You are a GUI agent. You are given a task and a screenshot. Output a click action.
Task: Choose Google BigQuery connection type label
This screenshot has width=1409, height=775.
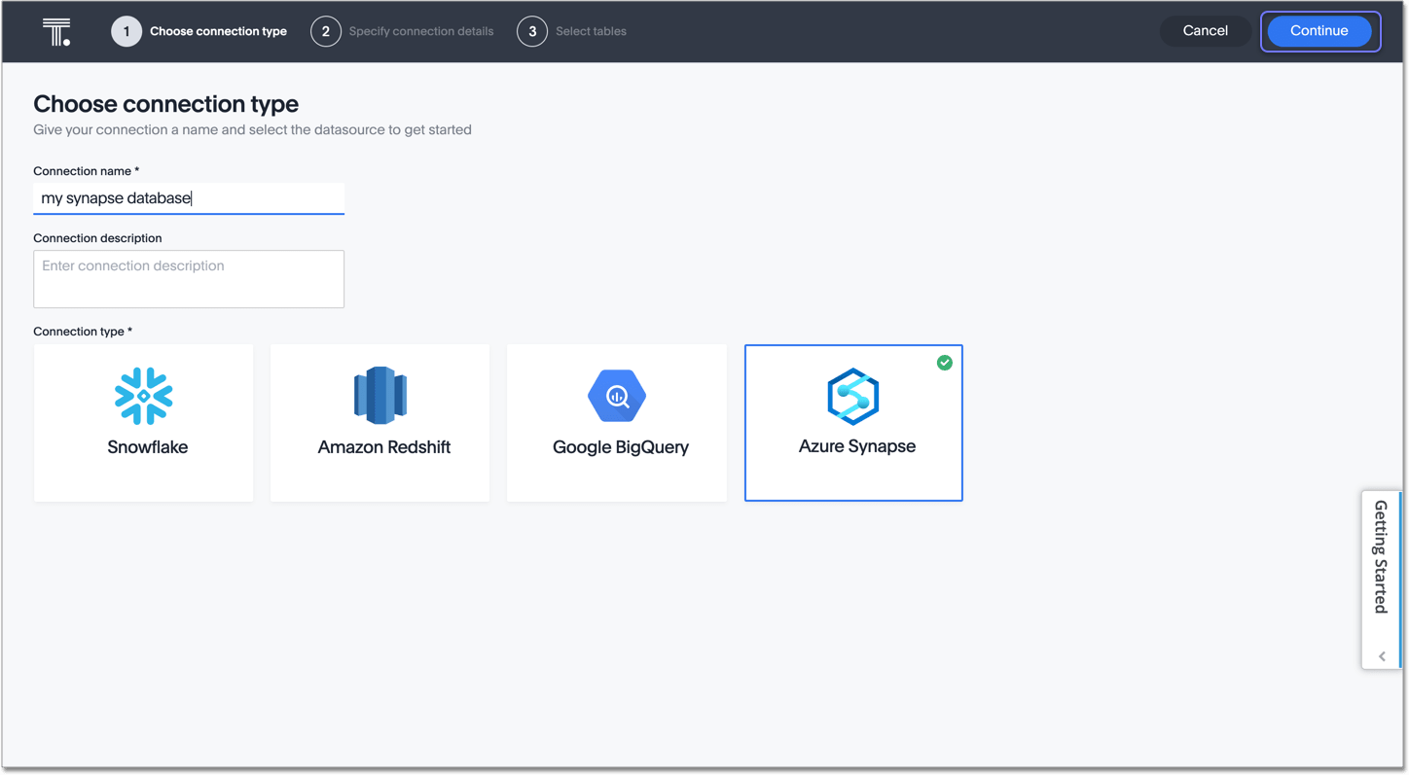(621, 447)
